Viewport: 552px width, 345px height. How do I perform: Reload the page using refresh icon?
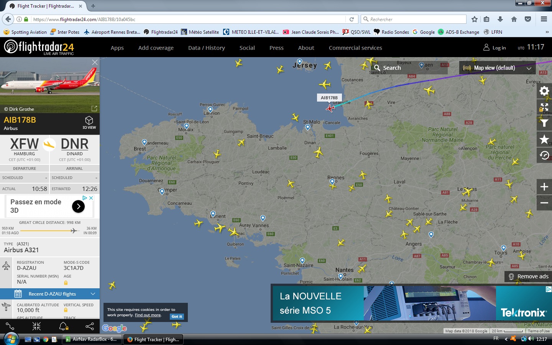coord(352,19)
